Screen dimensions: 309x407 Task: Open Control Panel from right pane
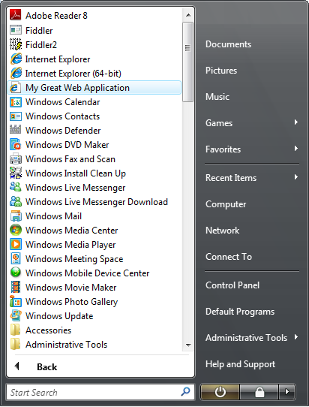[232, 285]
